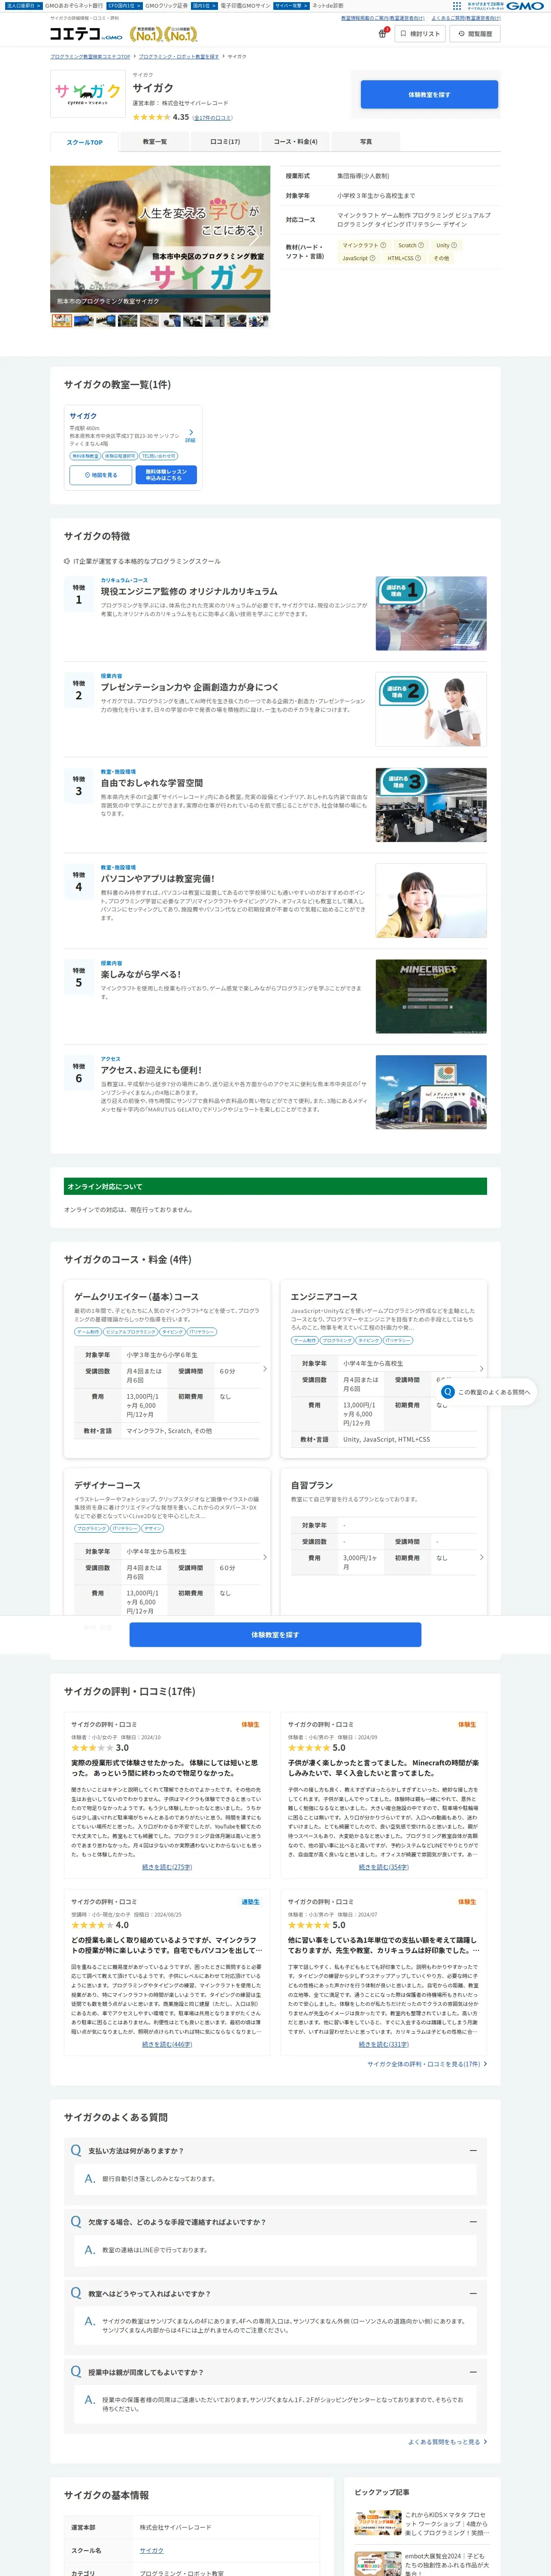Open the 閲覧履歴 browsing history
The width and height of the screenshot is (551, 2576).
click(475, 34)
